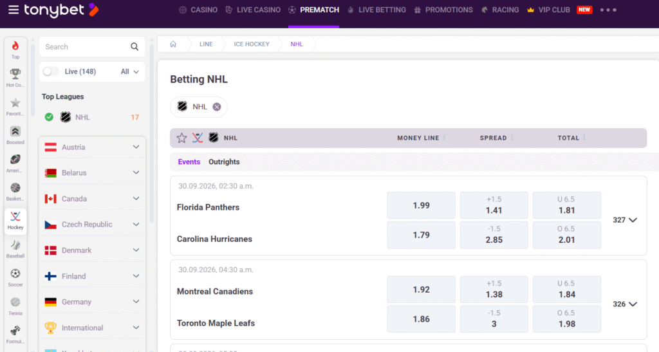Bet Toronto Maple Leafs money line 1.86
Viewport: 659px width, 352px height.
click(421, 319)
